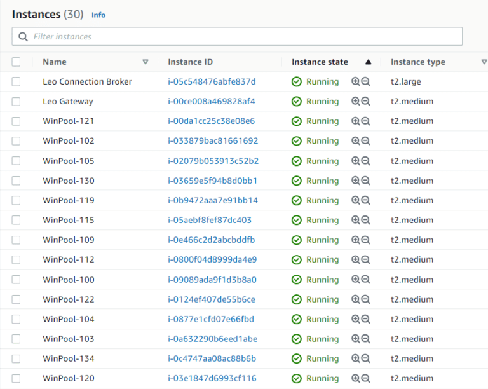Image resolution: width=488 pixels, height=389 pixels.
Task: Click t2.medium type in Leo Gateway row
Action: (x=412, y=101)
